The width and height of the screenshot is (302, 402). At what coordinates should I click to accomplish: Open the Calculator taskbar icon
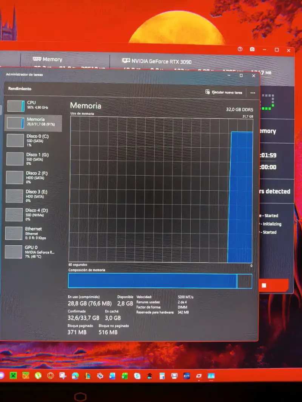pyautogui.click(x=162, y=376)
